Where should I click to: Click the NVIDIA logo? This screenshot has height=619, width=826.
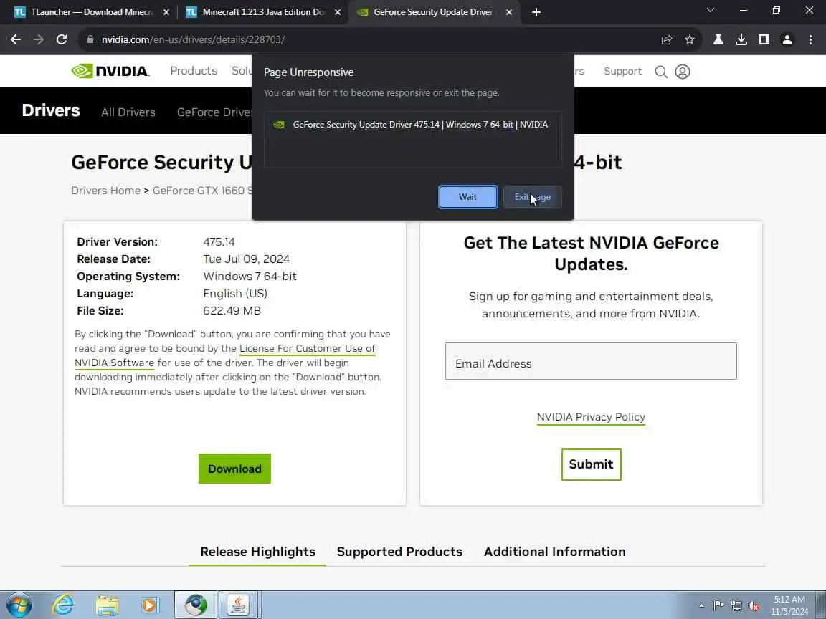pos(110,71)
